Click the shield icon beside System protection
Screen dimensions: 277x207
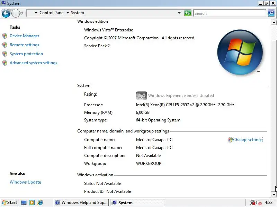(5, 54)
